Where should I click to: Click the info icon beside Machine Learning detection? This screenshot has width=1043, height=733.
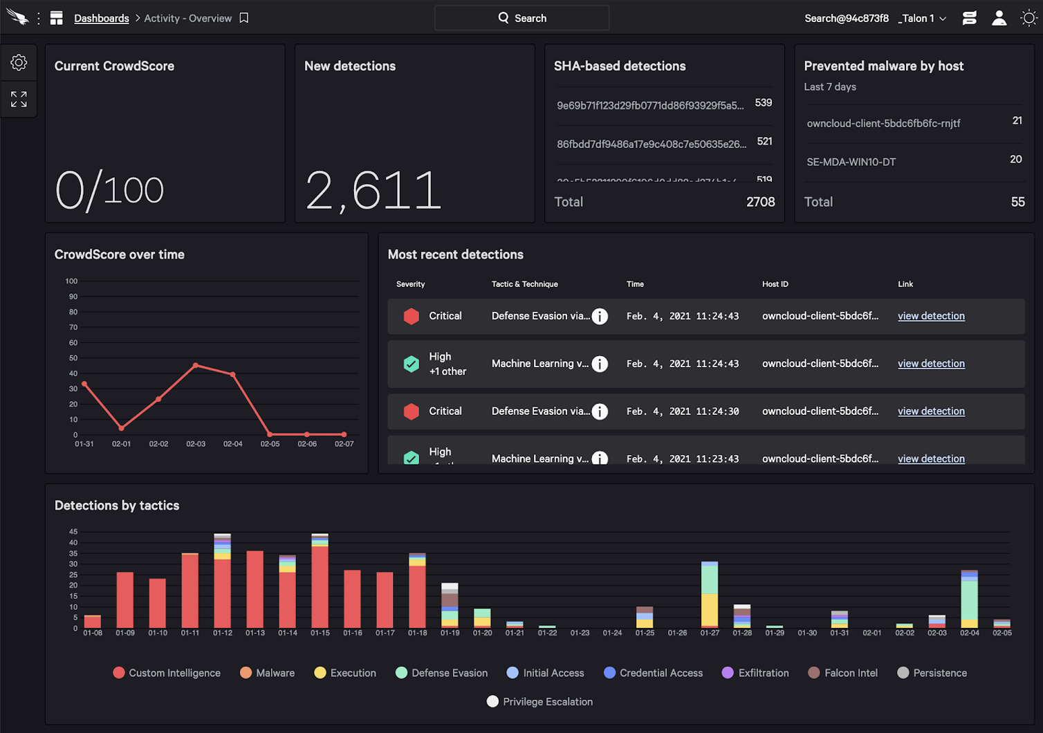(599, 364)
